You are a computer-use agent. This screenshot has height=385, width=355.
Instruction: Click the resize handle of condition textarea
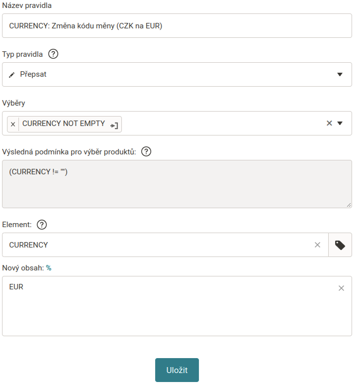pyautogui.click(x=349, y=205)
